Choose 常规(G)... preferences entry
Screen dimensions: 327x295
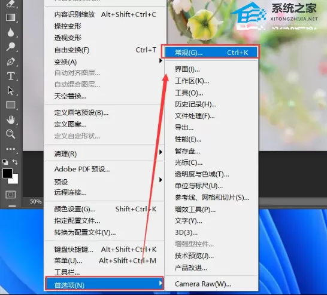point(211,53)
